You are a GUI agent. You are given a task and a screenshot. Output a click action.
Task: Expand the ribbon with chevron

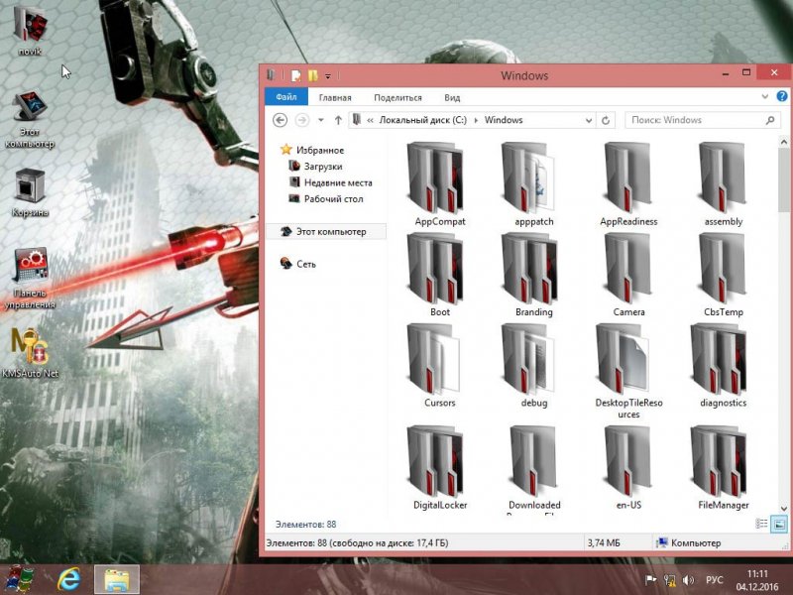[x=764, y=96]
